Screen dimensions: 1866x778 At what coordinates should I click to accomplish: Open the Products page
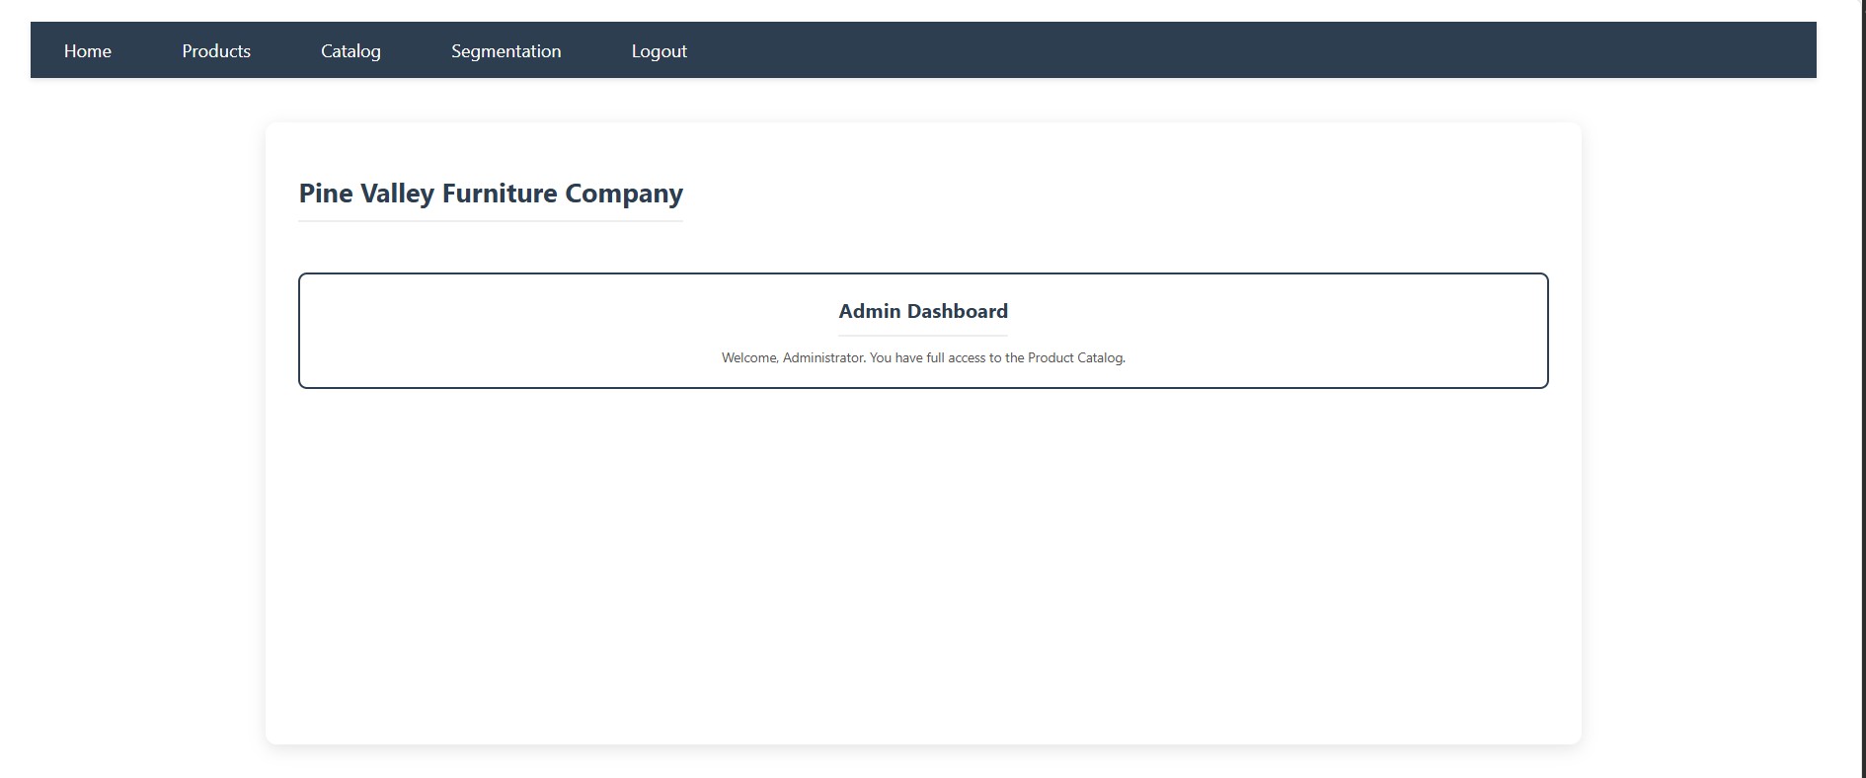click(x=216, y=51)
